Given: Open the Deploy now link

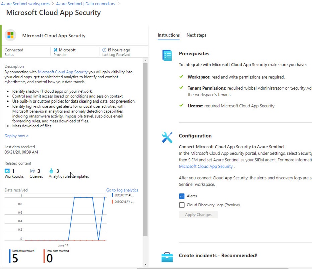Looking at the screenshot, I should (16, 136).
